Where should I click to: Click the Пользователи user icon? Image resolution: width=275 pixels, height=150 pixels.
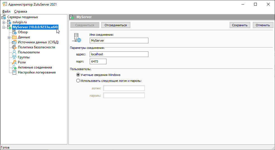point(15,52)
